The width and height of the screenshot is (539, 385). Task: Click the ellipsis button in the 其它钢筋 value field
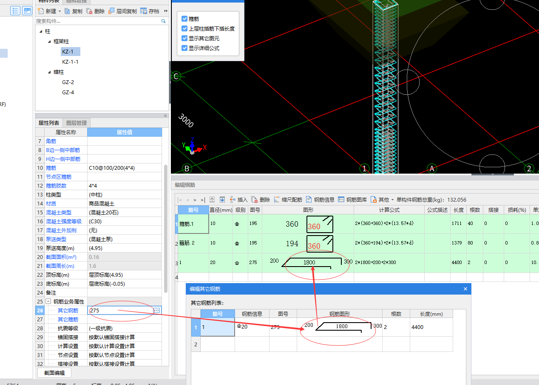point(157,311)
